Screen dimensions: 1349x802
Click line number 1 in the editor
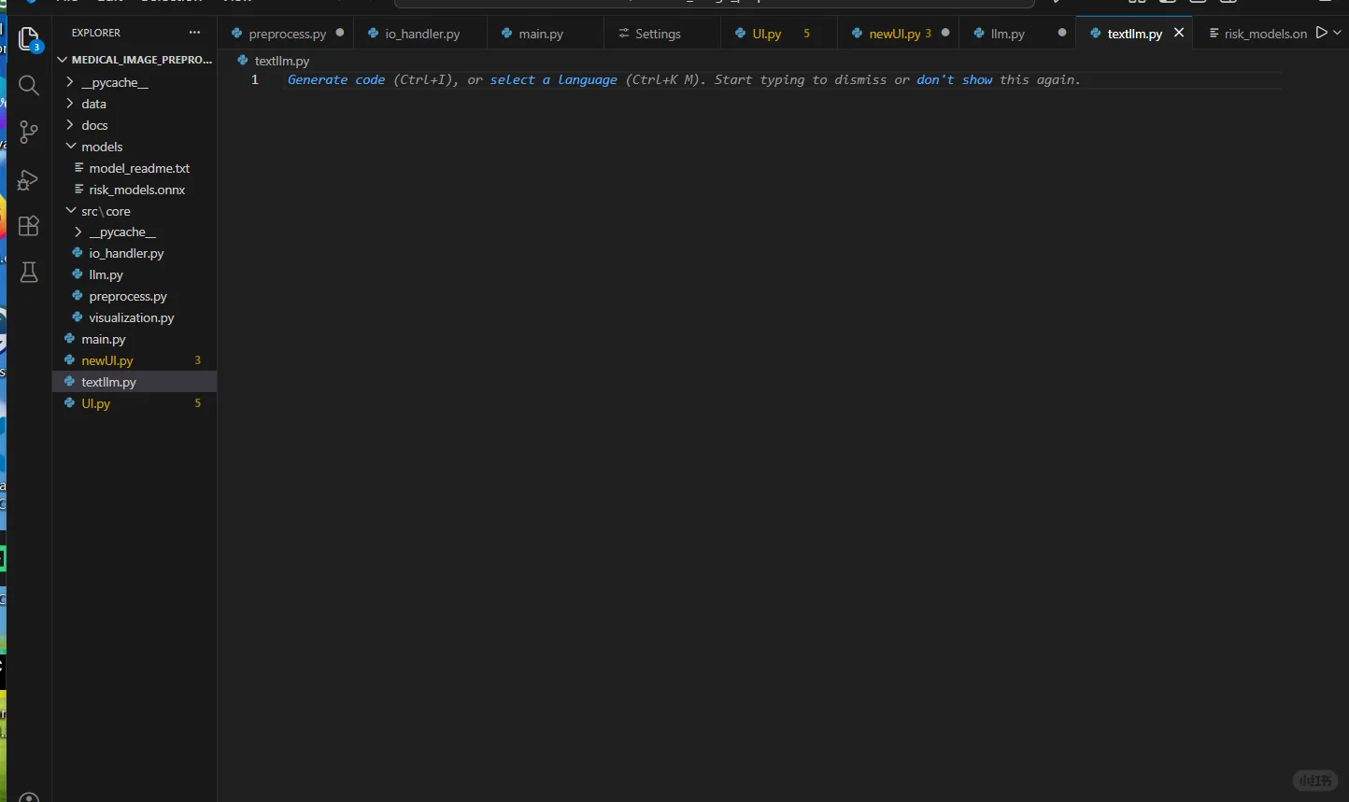(x=254, y=79)
